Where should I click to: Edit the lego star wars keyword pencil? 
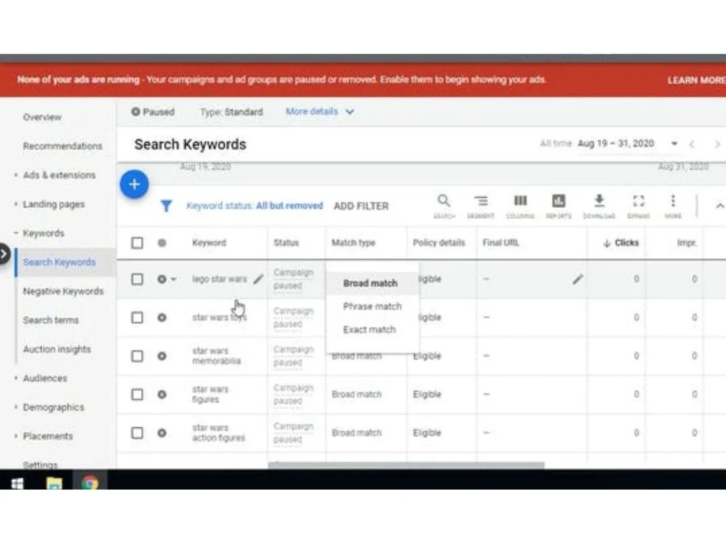point(258,279)
